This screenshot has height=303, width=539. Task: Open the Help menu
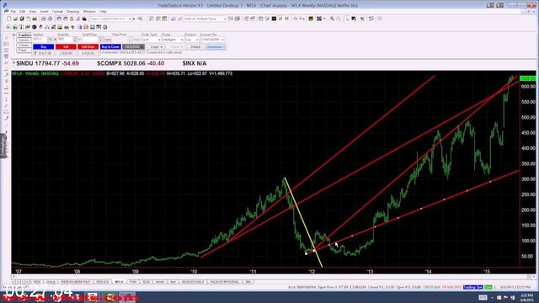[x=103, y=11]
